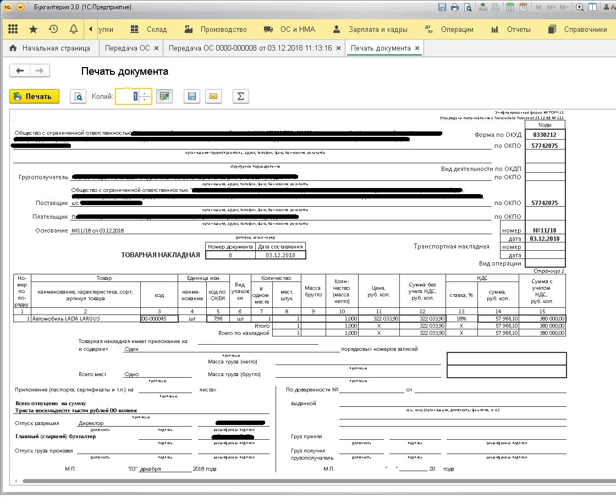Click the ТОВАРНАЯ НАКЛАДНАЯ heading
Screen dimensions: 616x497
tap(160, 255)
